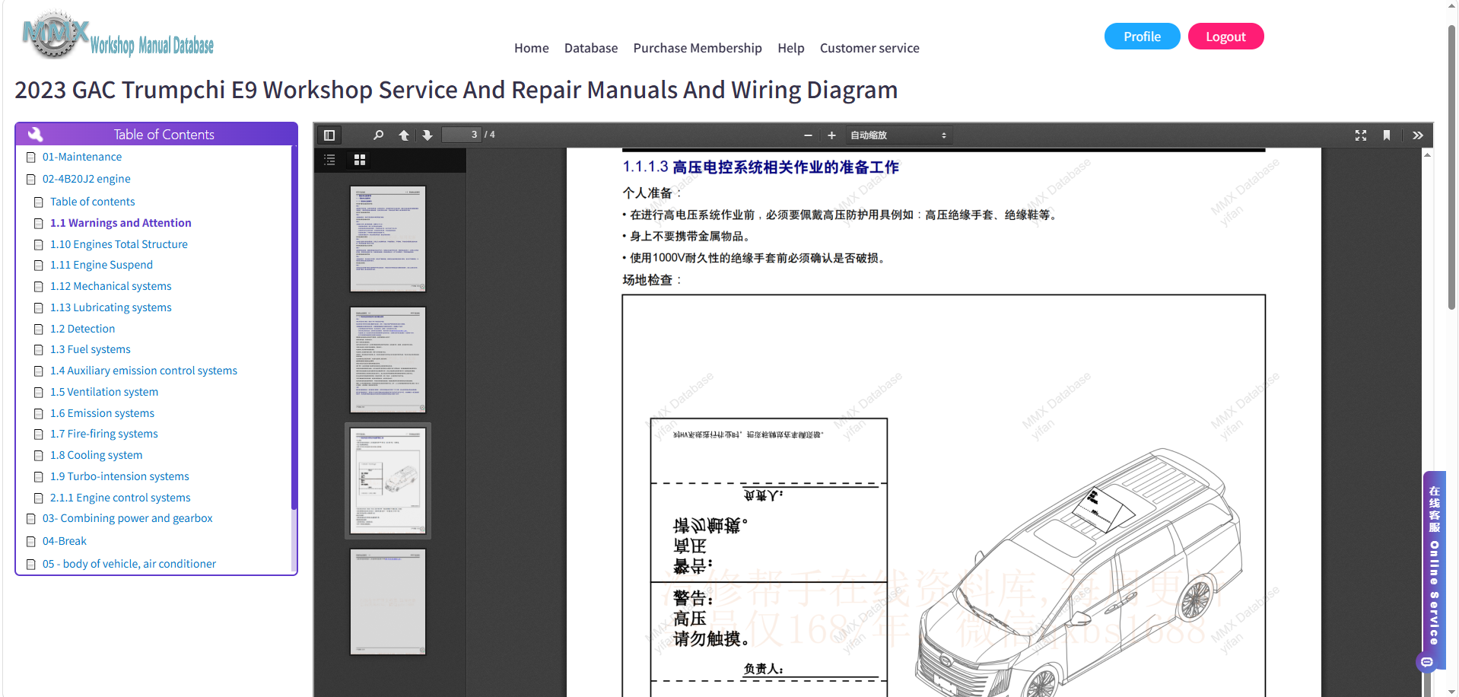Image resolution: width=1459 pixels, height=697 pixels.
Task: Go to next page arrow
Action: click(x=428, y=135)
